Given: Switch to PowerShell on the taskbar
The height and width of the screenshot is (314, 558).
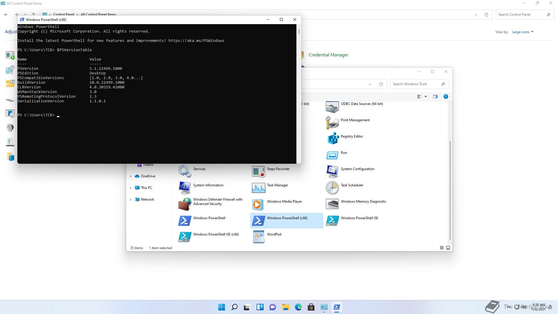Looking at the screenshot, I should (337, 307).
